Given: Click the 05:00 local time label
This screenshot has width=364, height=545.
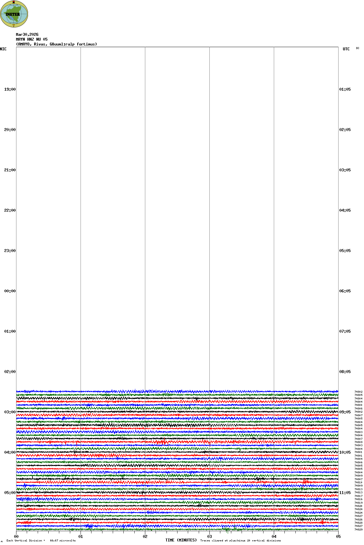Looking at the screenshot, I should click(x=10, y=493).
